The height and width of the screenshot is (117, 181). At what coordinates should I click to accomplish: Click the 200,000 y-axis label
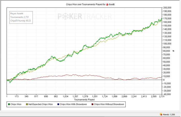[x=167, y=8]
